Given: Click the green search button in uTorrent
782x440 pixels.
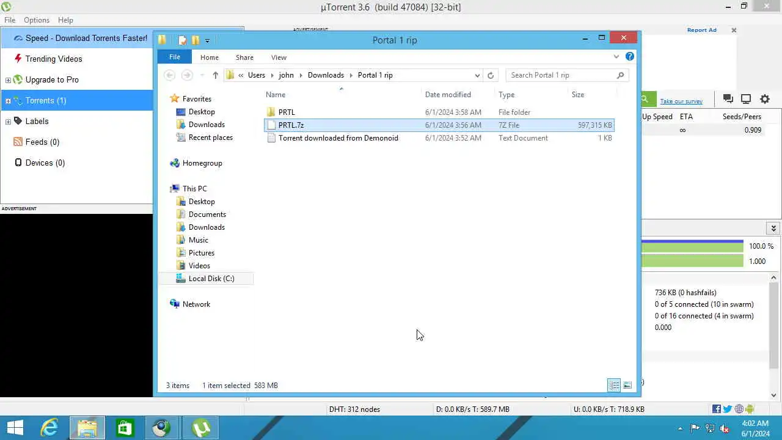Looking at the screenshot, I should (x=648, y=100).
